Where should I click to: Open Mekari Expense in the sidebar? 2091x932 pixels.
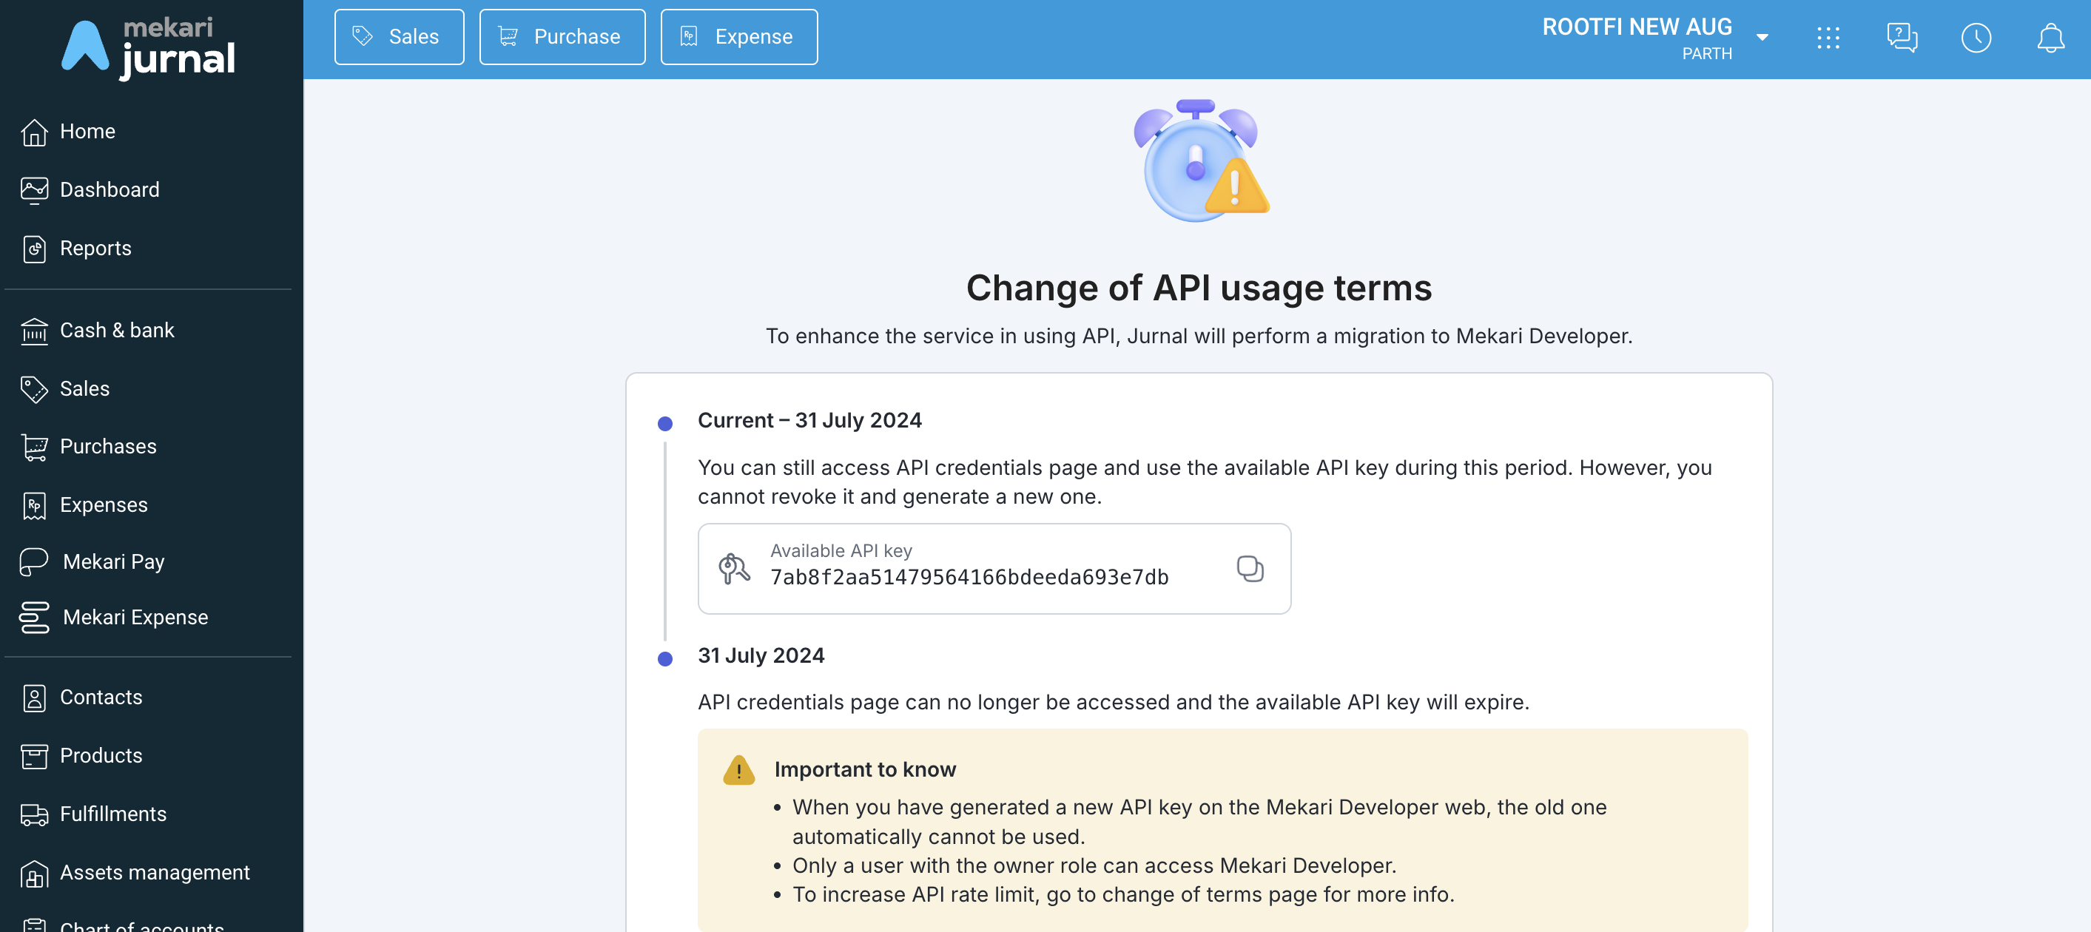[135, 618]
